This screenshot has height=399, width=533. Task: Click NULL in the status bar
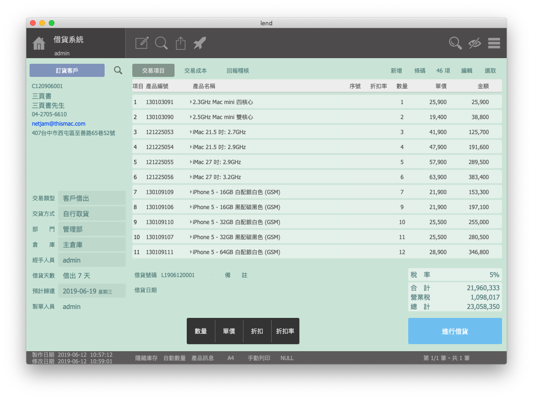(287, 358)
